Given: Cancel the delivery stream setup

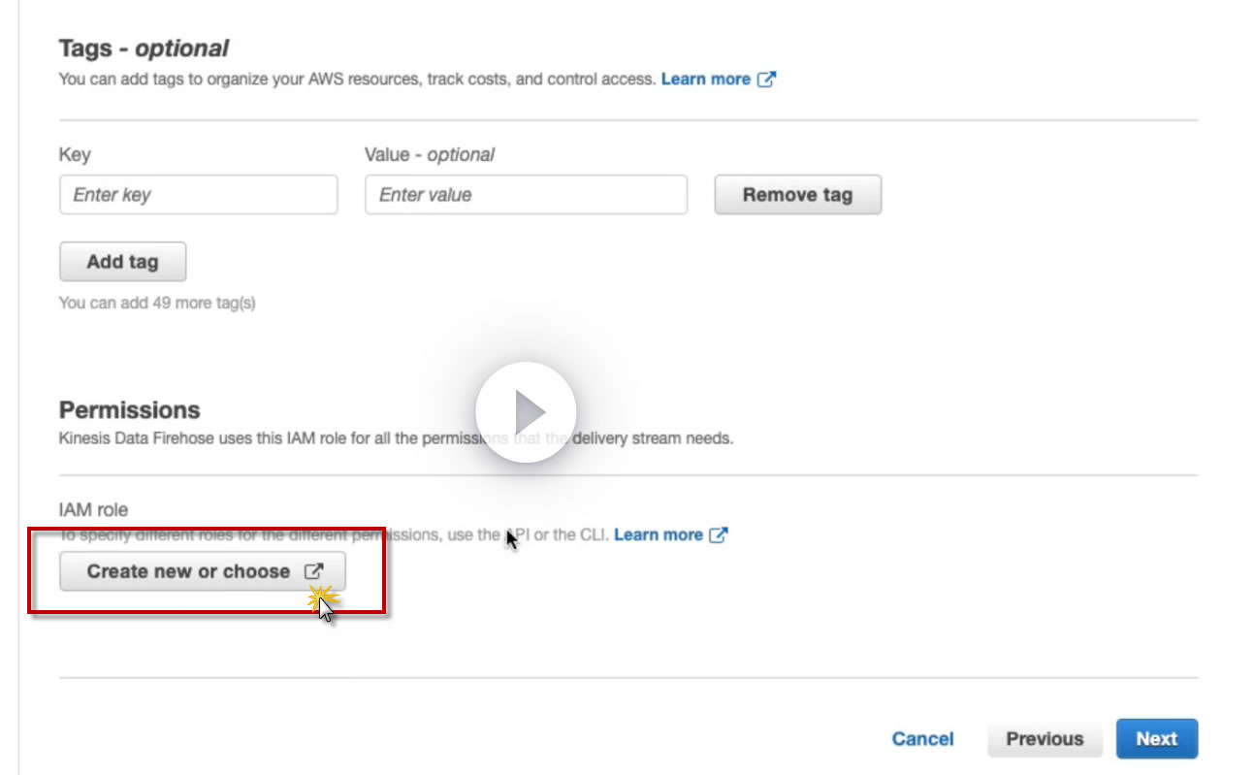Looking at the screenshot, I should [x=922, y=738].
